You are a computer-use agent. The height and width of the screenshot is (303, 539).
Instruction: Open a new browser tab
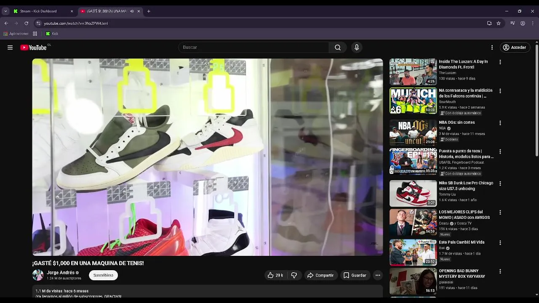149,11
